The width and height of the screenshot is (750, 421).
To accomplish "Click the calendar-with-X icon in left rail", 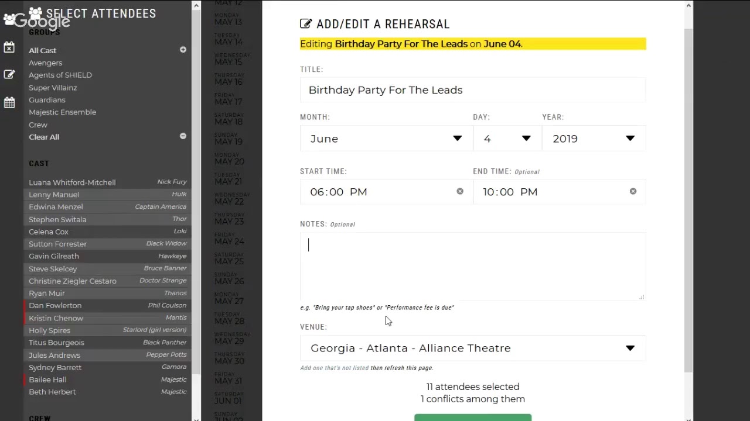I will pyautogui.click(x=9, y=47).
